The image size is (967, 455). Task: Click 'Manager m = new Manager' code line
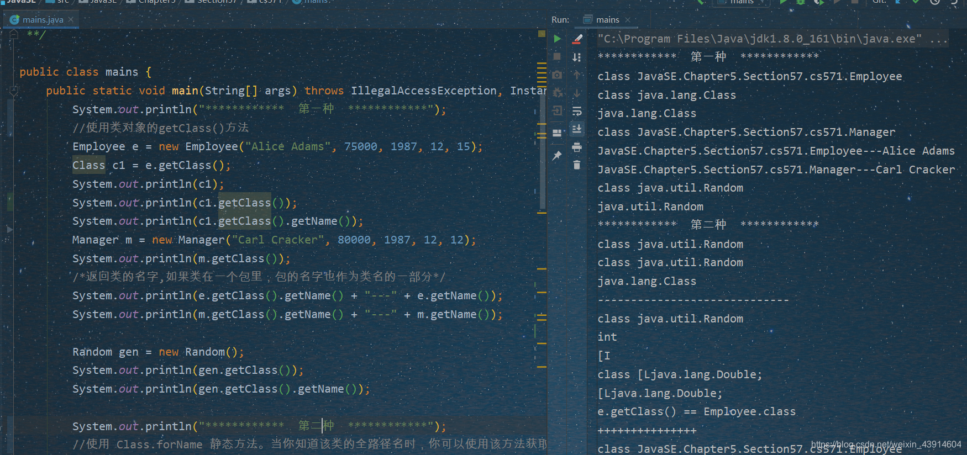(274, 240)
